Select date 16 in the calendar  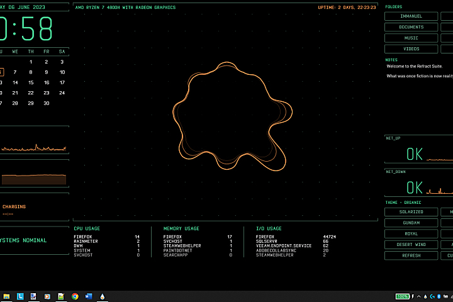46,82
